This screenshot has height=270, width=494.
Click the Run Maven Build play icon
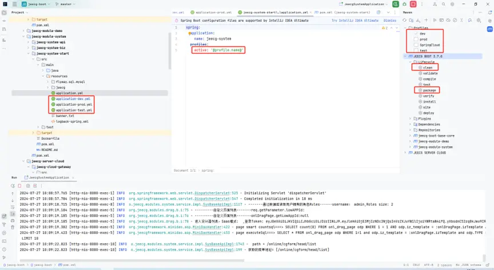tap(435, 20)
